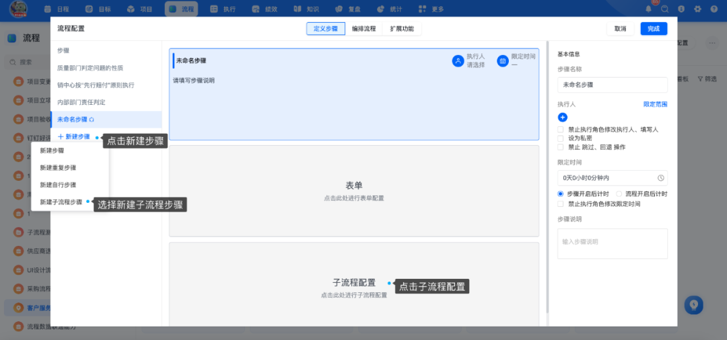Screen dimensions: 727x340
Task: Switch to the 编排流程 tab
Action: point(364,29)
